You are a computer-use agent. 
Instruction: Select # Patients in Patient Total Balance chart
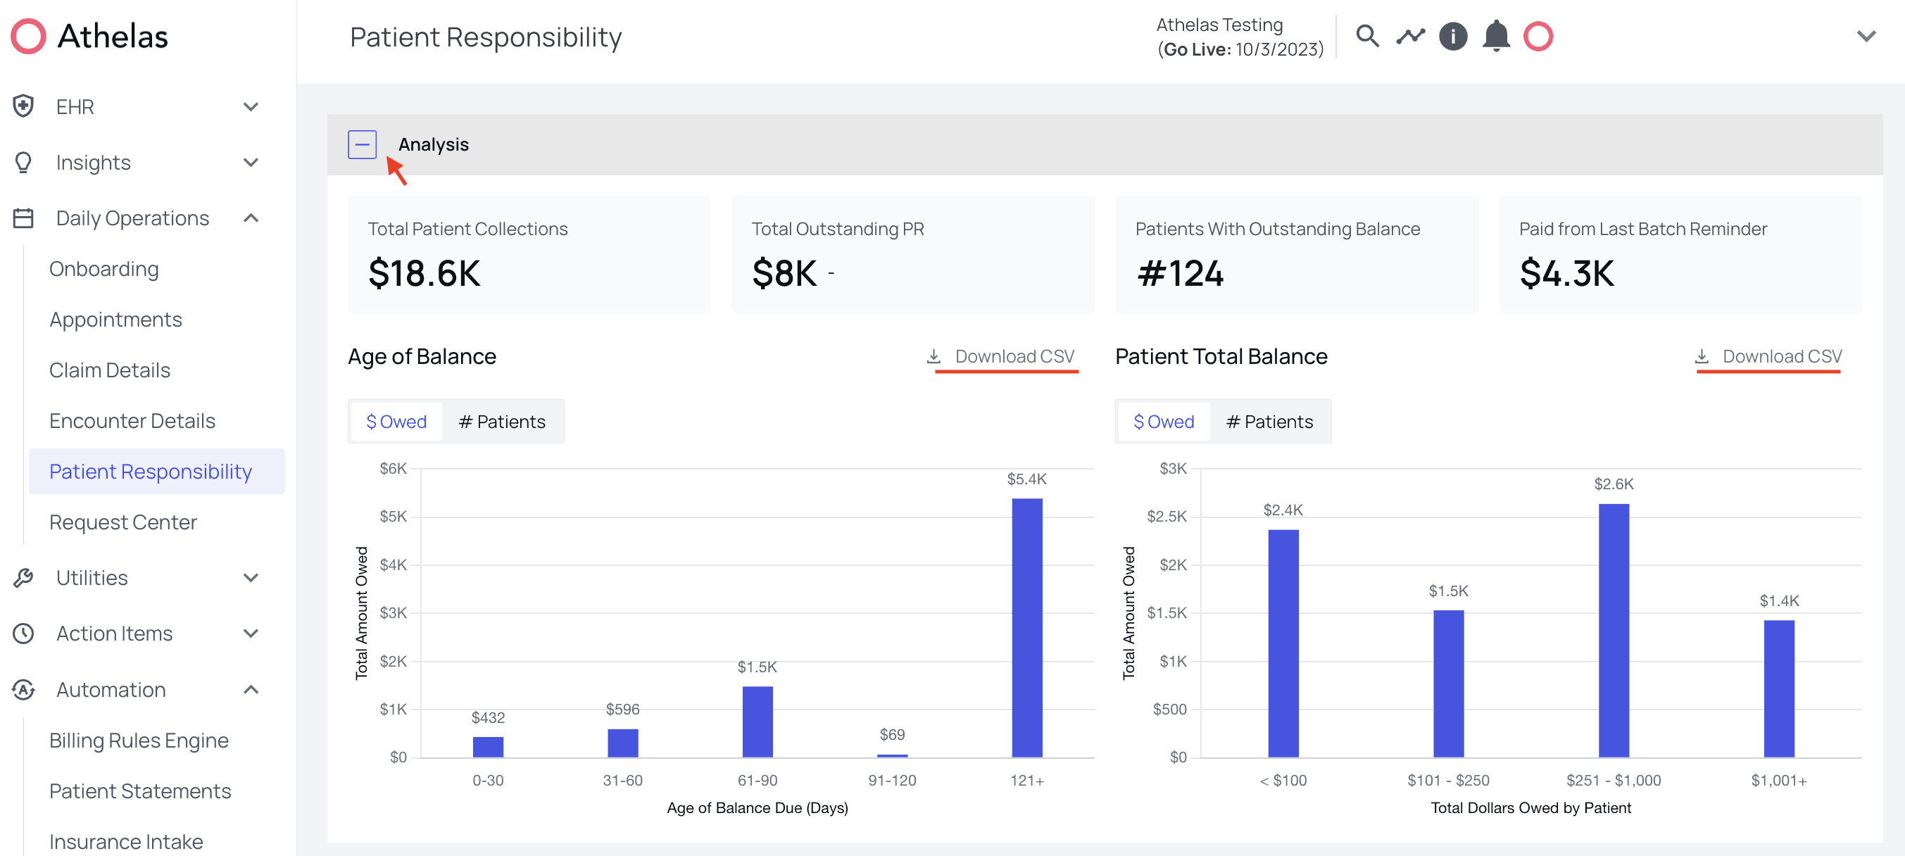point(1269,422)
